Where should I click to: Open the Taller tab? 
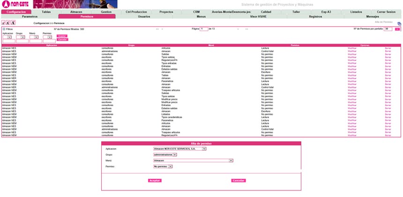[296, 12]
